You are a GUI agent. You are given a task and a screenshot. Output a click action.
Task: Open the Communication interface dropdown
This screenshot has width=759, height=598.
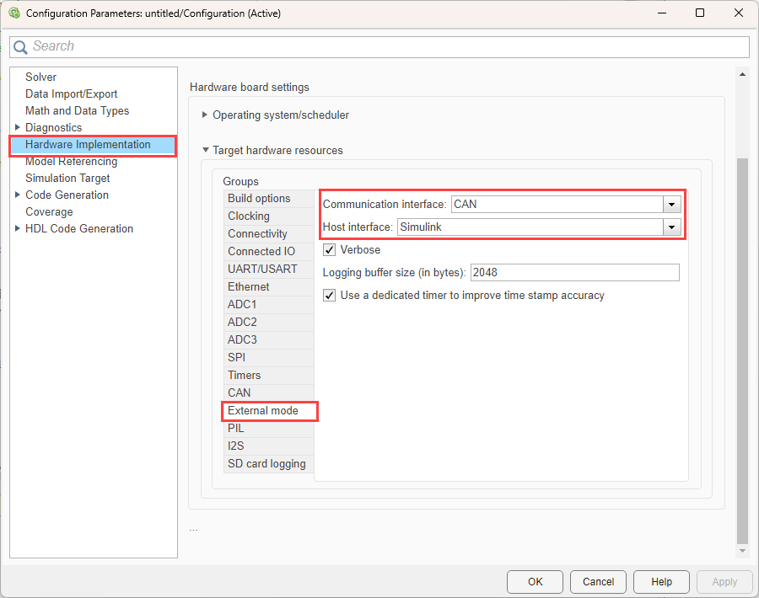(671, 204)
